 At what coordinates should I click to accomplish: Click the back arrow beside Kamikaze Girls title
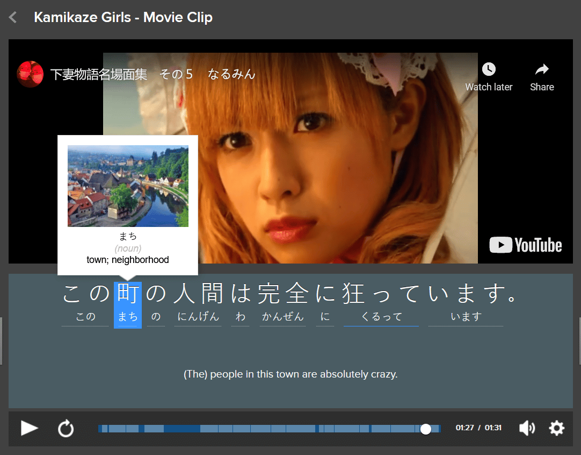13,18
